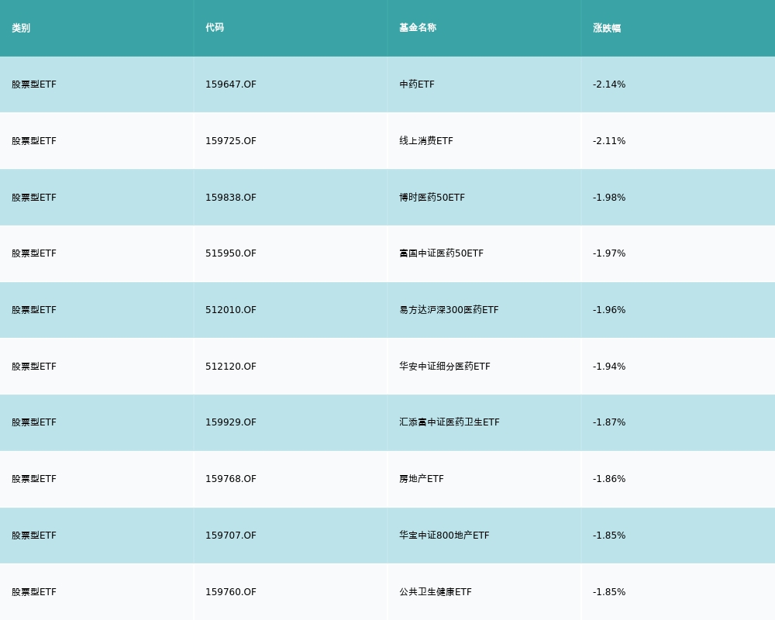Select fund code 159707.OF
This screenshot has width=775, height=620.
(x=231, y=536)
